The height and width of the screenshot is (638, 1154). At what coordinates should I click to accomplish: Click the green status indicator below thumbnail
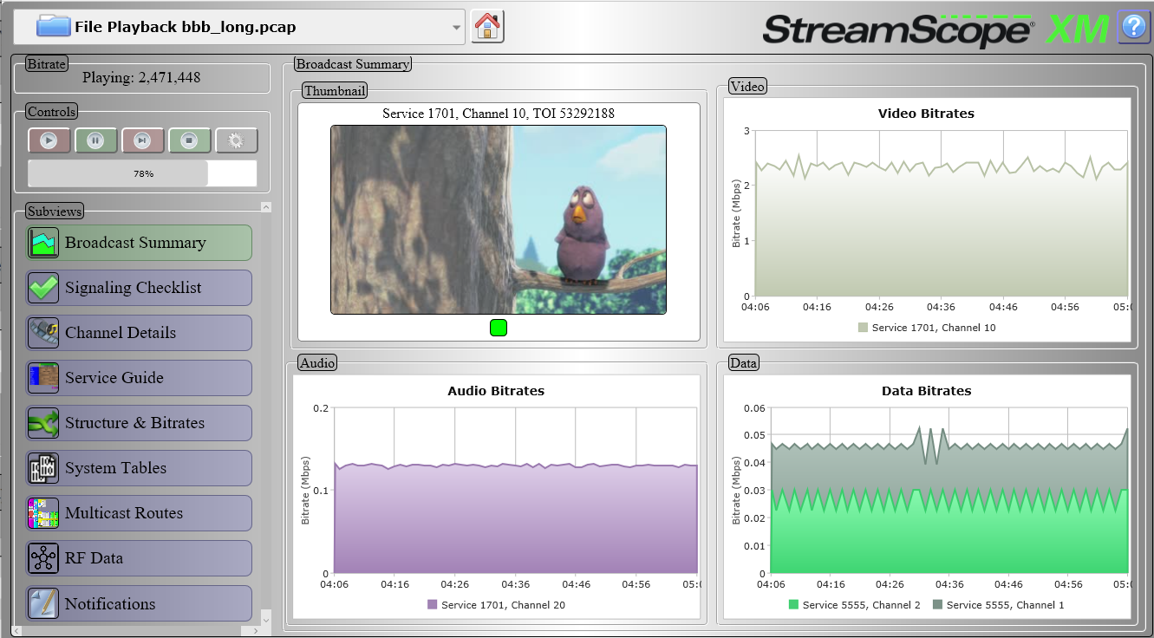tap(499, 328)
